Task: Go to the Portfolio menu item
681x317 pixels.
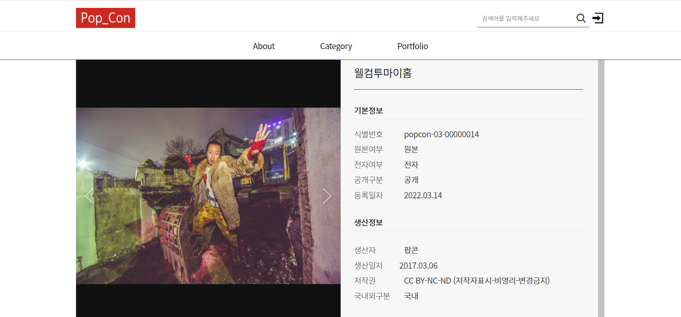Action: (412, 46)
